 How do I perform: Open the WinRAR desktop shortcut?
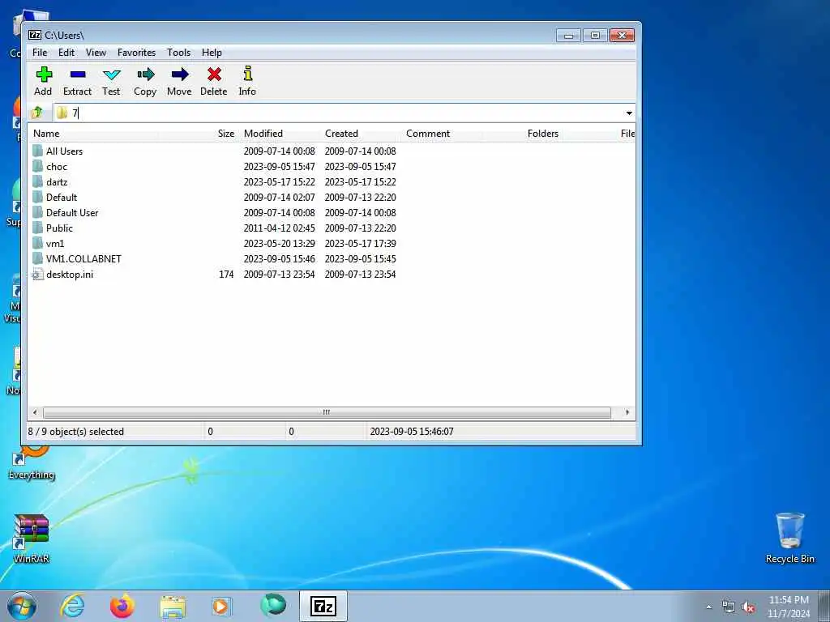click(x=32, y=537)
